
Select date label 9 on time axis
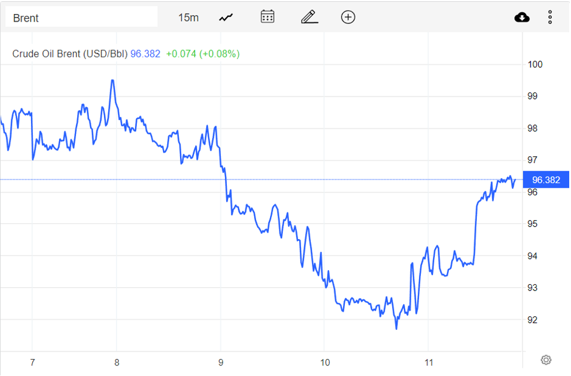coord(221,361)
